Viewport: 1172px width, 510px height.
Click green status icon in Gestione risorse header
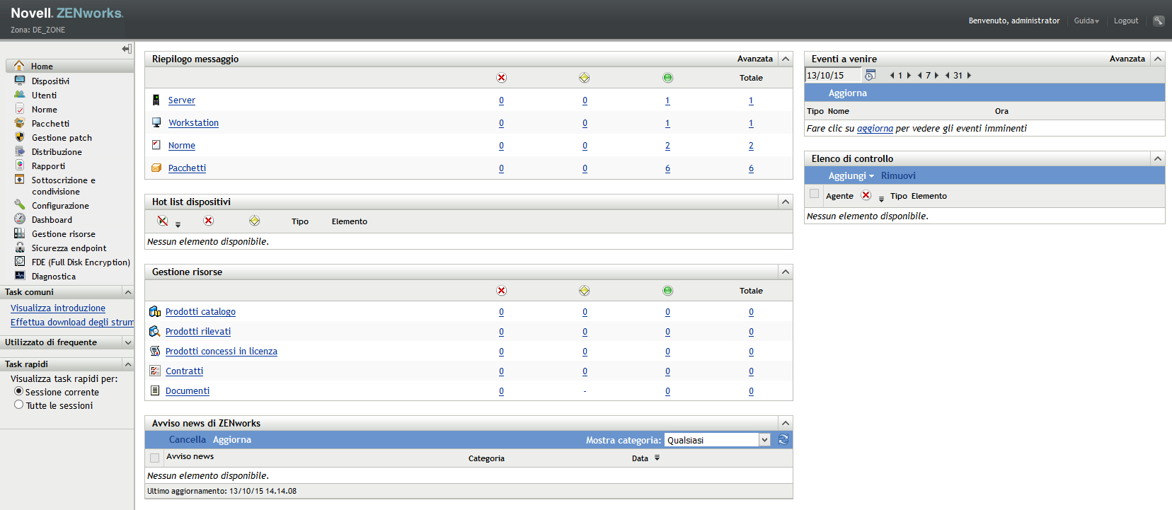click(x=667, y=291)
